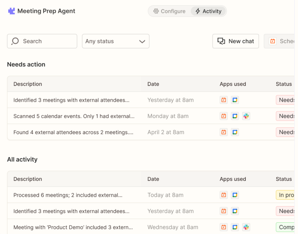Click the chat bubbles icon in New chat

point(221,41)
